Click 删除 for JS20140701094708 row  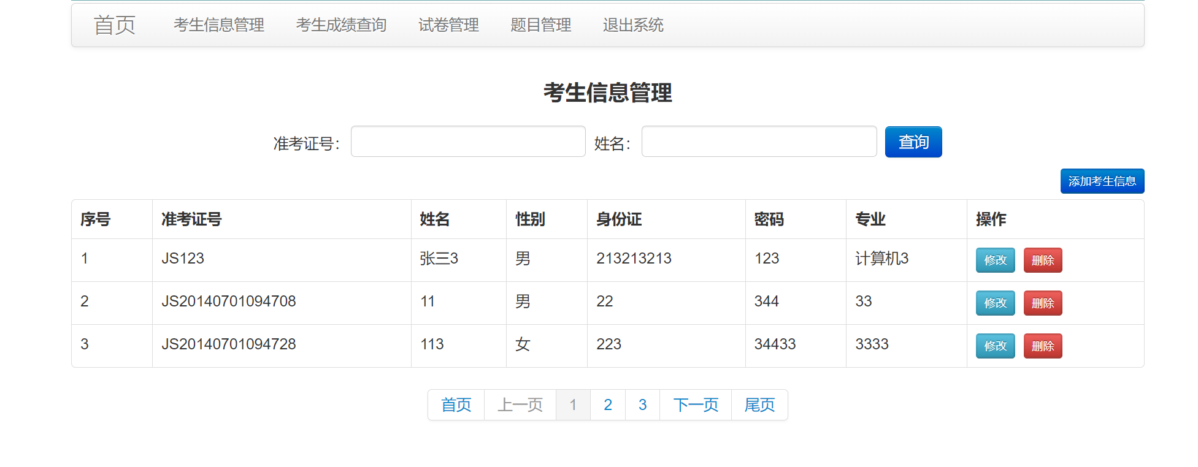[x=1043, y=303]
